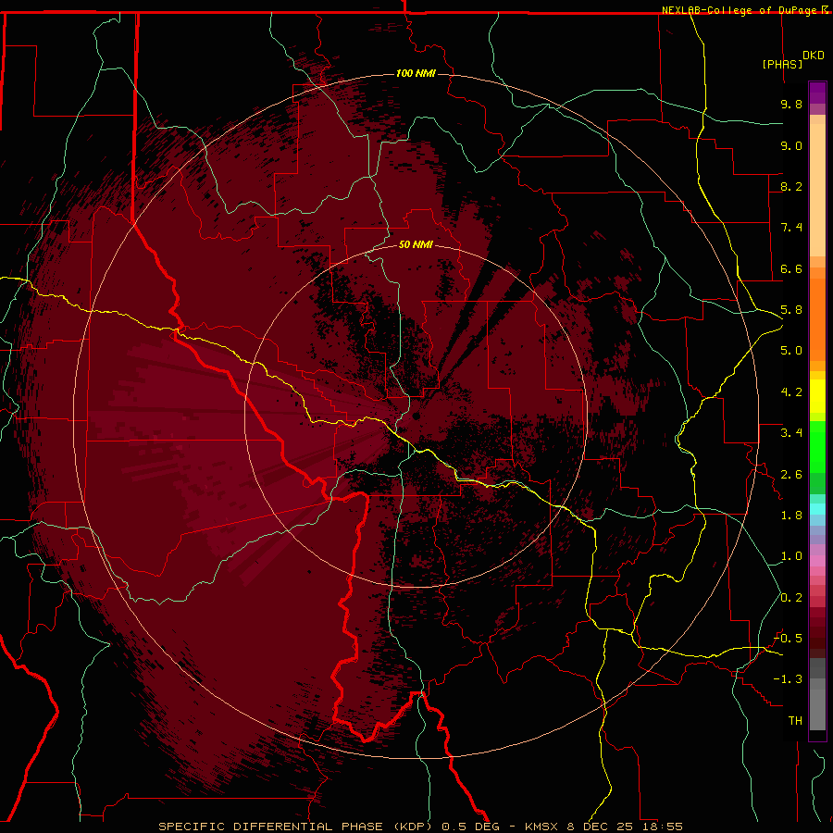Click the 9.0 value on color scale
This screenshot has width=833, height=833.
tap(791, 145)
